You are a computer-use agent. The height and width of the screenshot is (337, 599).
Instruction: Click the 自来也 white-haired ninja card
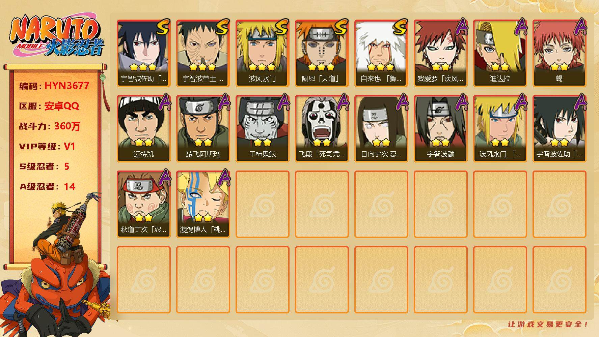pyautogui.click(x=381, y=53)
